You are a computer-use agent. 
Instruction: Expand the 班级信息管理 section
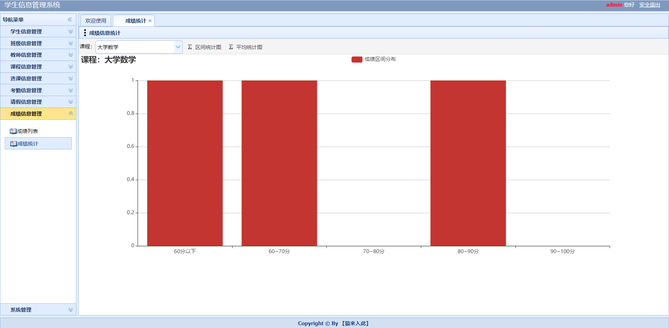click(x=71, y=43)
